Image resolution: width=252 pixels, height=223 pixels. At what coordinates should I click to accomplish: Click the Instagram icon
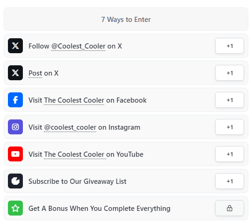pyautogui.click(x=15, y=127)
